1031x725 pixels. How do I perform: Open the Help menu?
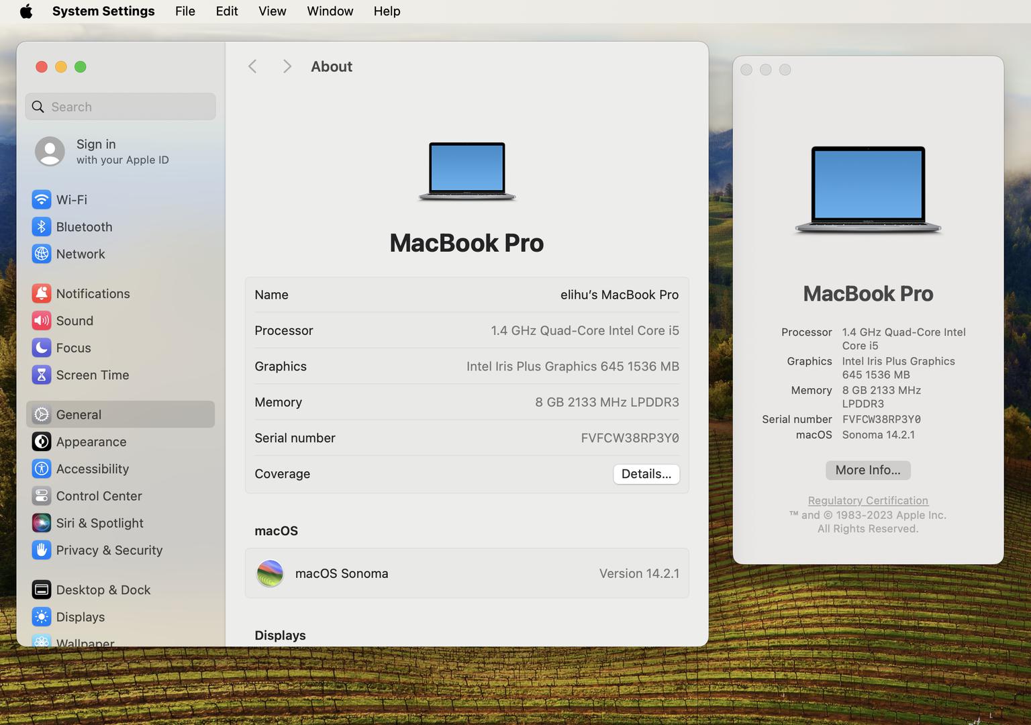387,11
